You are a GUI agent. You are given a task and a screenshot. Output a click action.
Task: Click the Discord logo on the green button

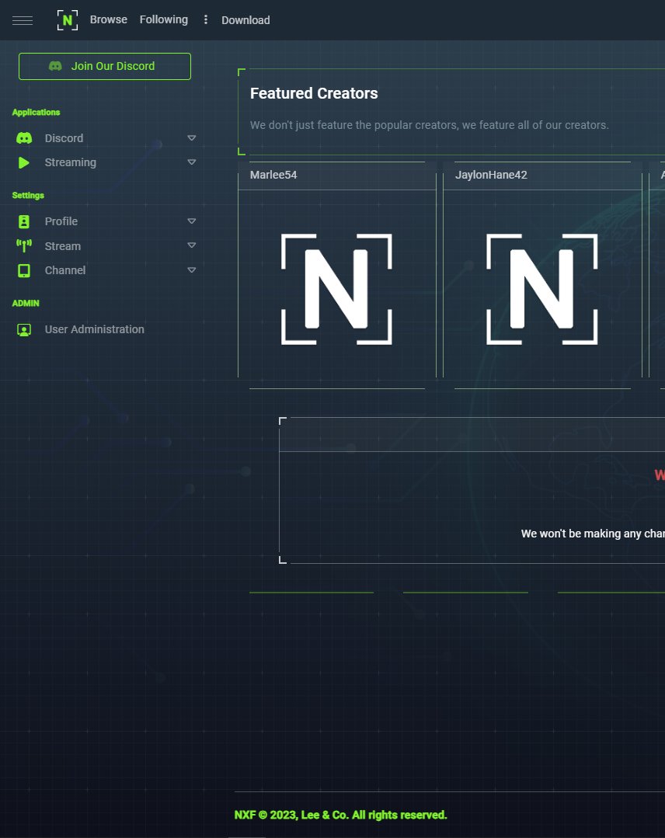55,66
